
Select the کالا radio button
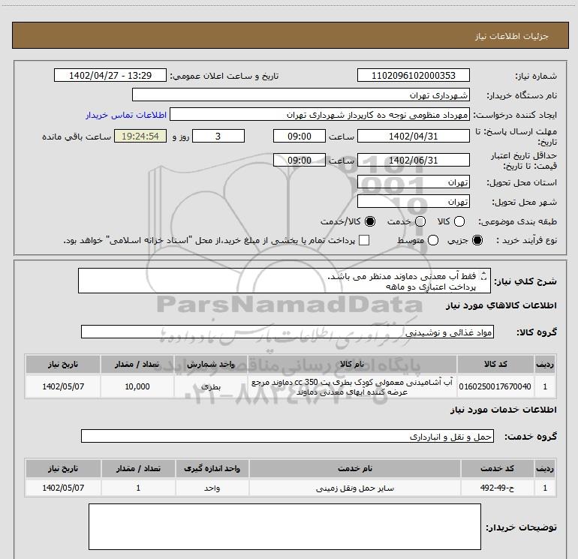tap(459, 221)
